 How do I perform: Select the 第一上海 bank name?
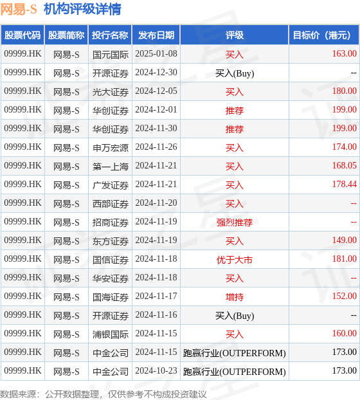(x=110, y=167)
